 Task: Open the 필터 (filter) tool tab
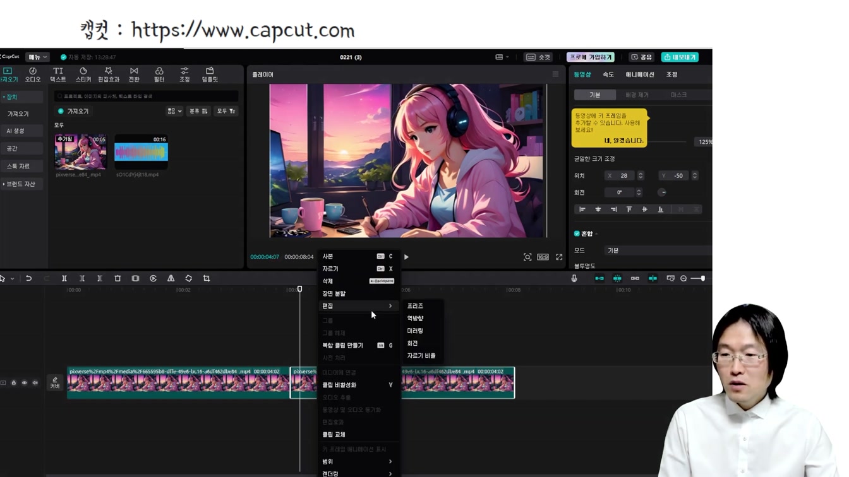click(159, 74)
